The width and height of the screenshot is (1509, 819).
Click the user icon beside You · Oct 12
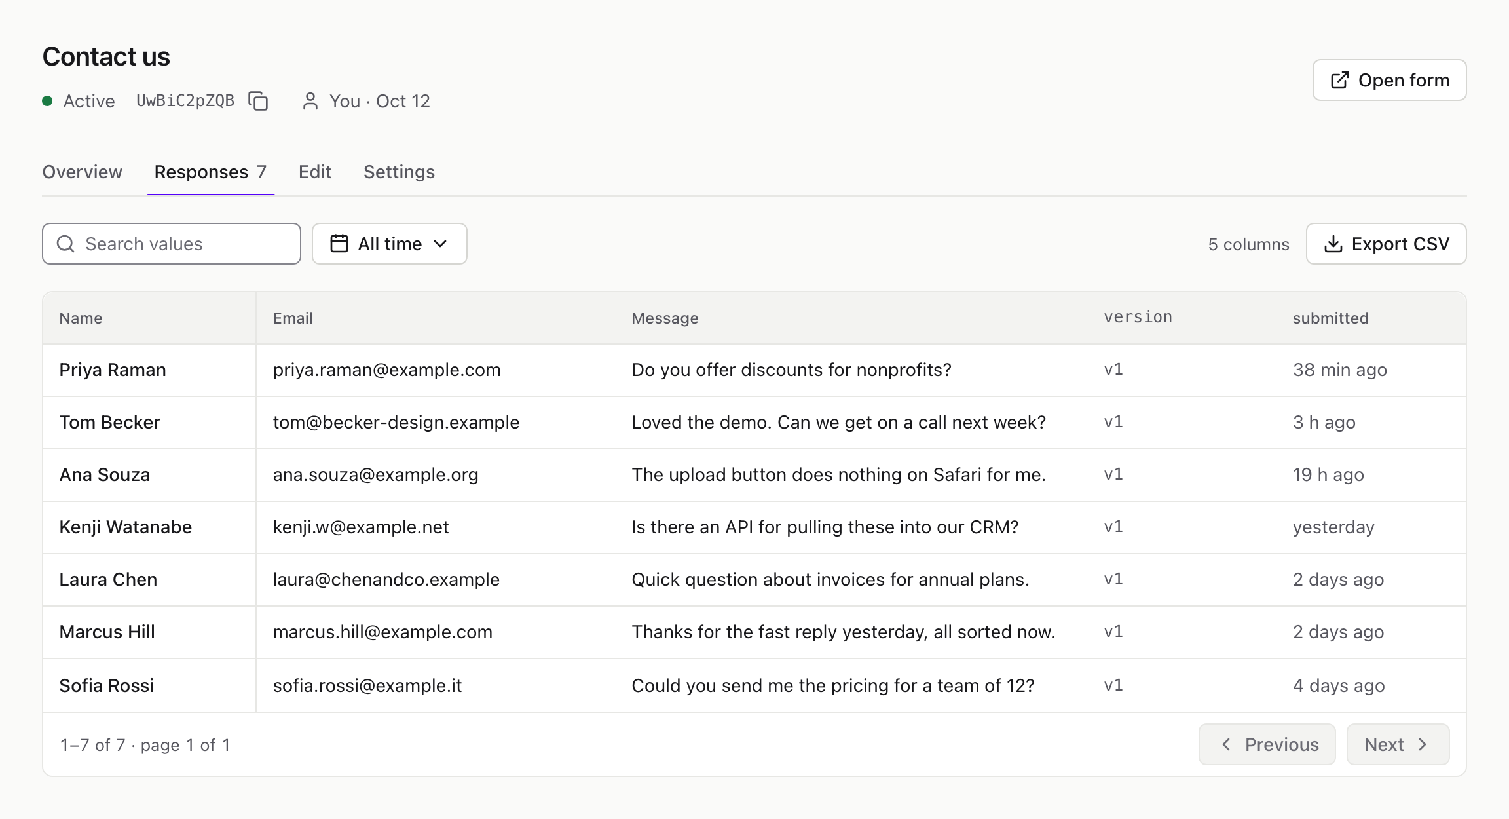pos(310,101)
